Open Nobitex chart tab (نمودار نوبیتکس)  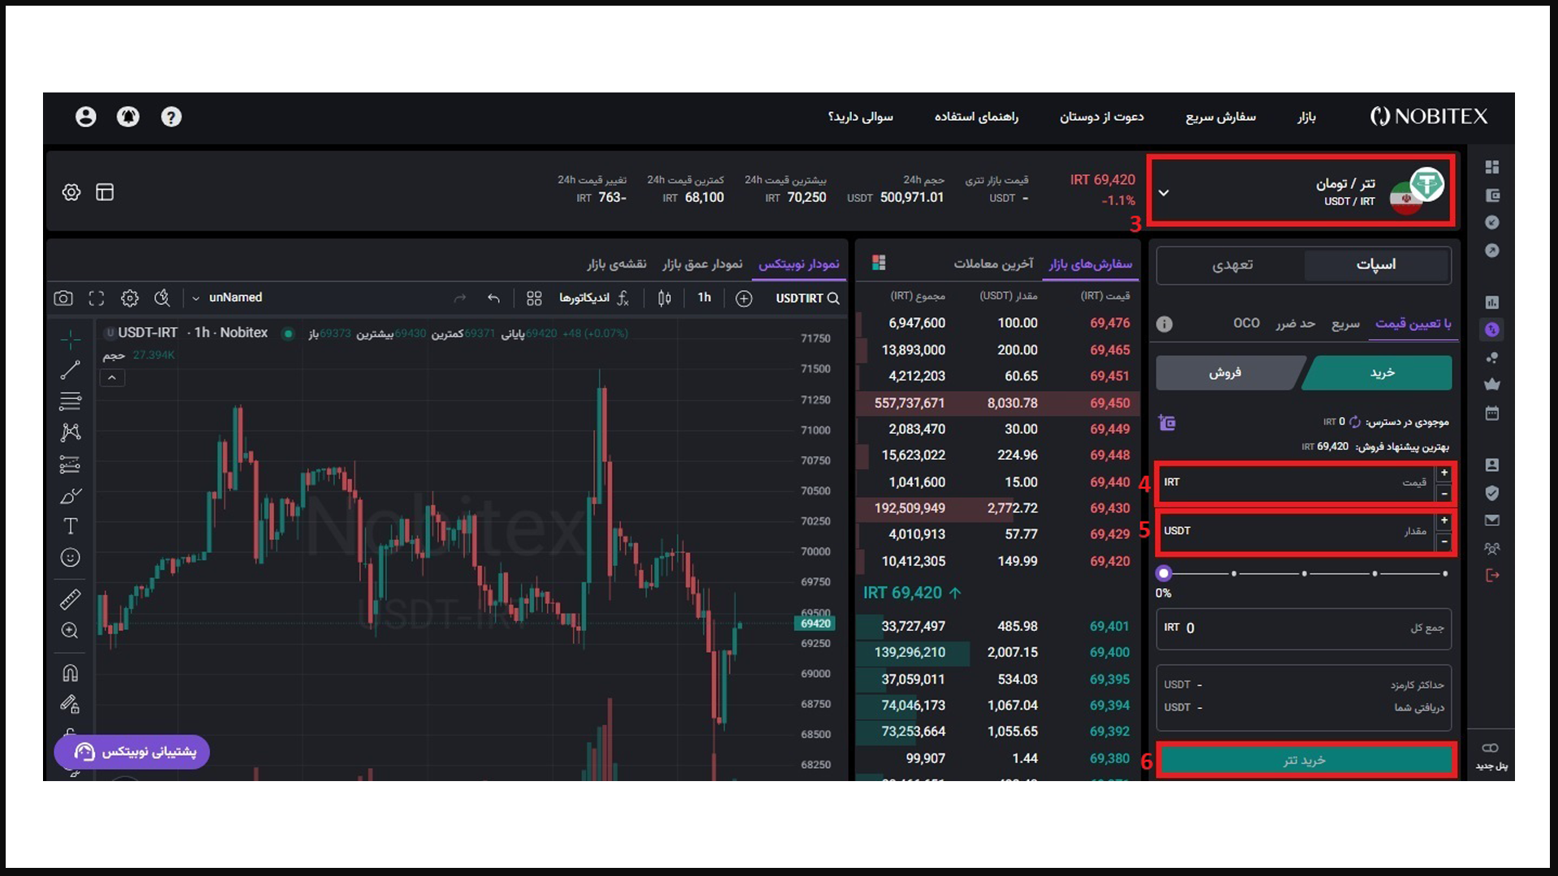(x=798, y=264)
